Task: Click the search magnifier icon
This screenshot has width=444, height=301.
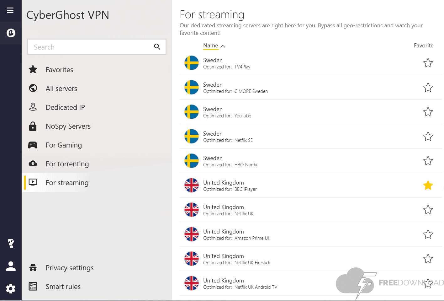Action: pyautogui.click(x=157, y=47)
